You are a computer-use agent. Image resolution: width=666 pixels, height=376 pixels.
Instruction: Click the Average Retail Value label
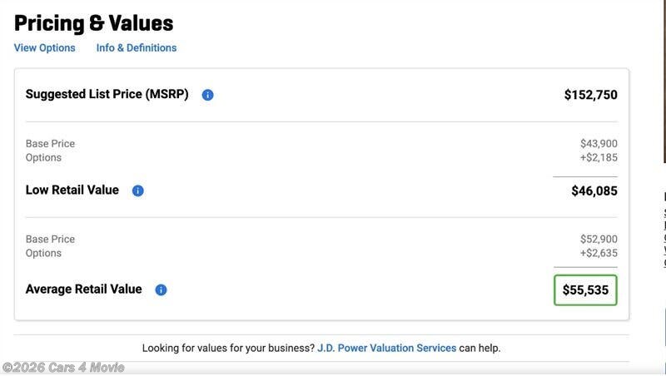pos(84,289)
